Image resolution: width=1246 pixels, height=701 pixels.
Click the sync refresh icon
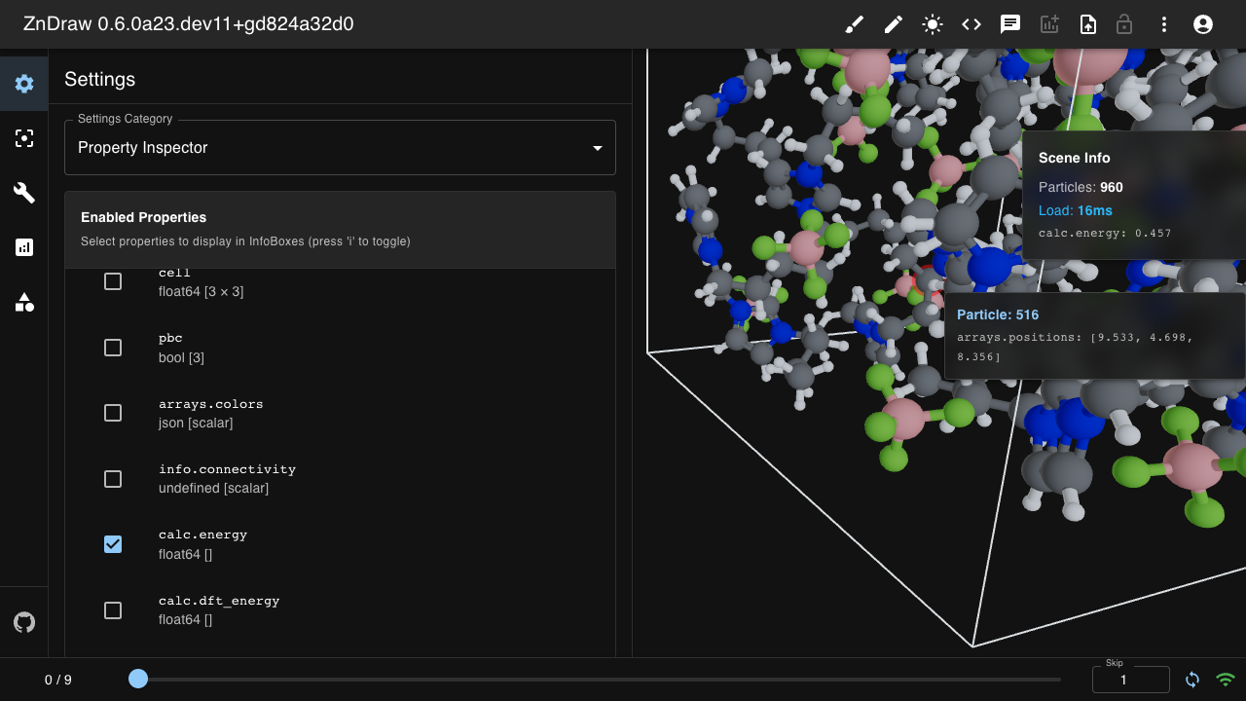point(1192,680)
